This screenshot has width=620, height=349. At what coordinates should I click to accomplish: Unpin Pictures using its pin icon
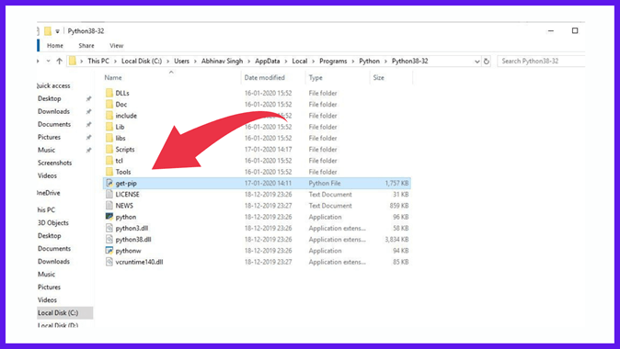88,138
